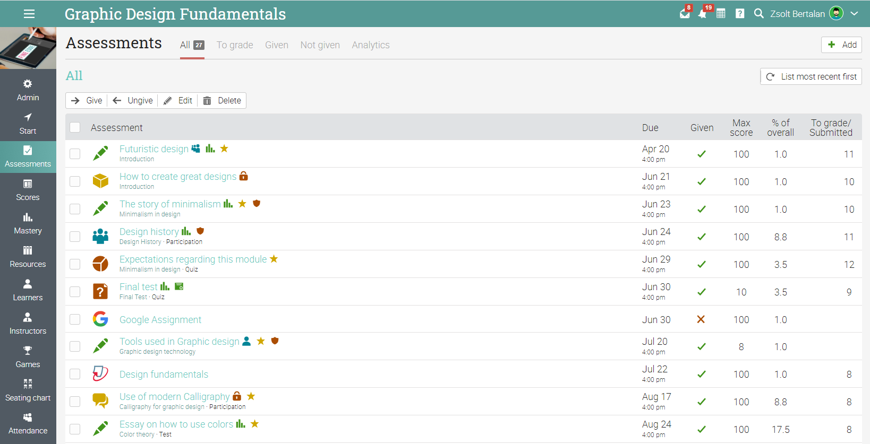The width and height of the screenshot is (870, 444).
Task: Switch to the To grade tab
Action: pos(235,45)
